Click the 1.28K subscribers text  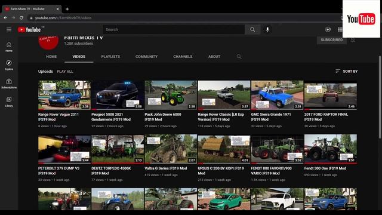point(78,44)
